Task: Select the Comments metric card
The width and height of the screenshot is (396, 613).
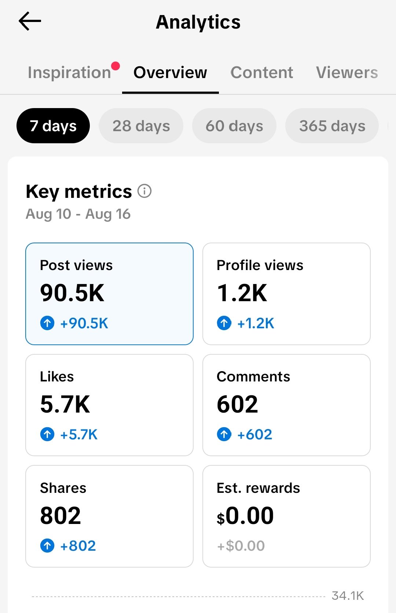Action: click(286, 405)
